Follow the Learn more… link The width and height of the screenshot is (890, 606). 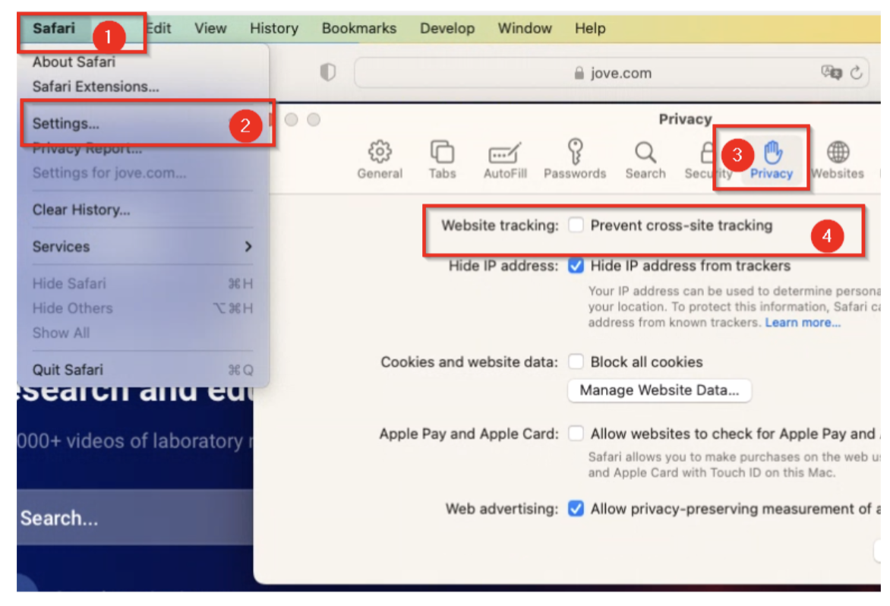click(803, 322)
